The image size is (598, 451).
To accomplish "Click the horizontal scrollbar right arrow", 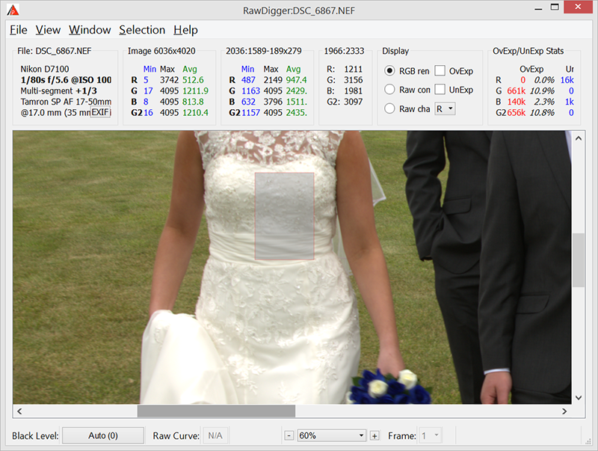I will click(x=565, y=411).
